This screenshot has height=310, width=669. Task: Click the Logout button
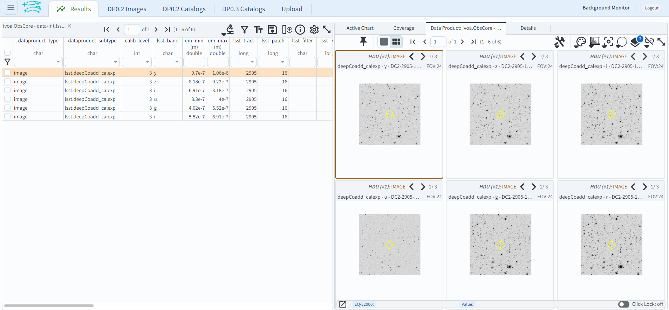tap(652, 8)
